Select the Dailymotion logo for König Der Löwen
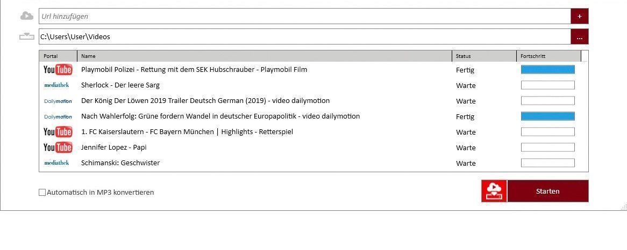627x250 pixels. click(58, 101)
